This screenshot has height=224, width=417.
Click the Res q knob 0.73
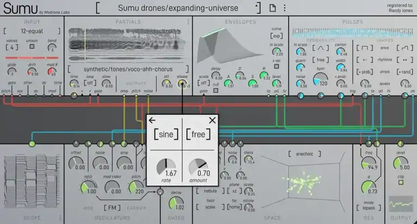point(369,187)
